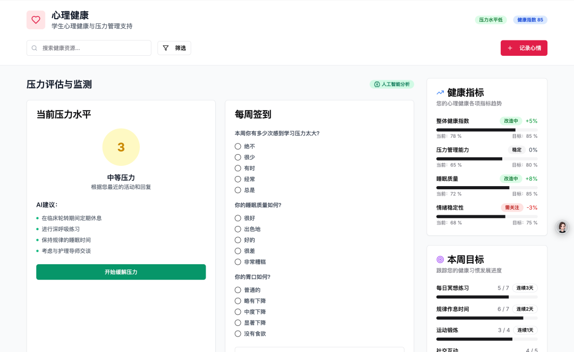This screenshot has height=352, width=574.
Task: Click the brain icon in 人工智能分析 badge
Action: pos(377,84)
